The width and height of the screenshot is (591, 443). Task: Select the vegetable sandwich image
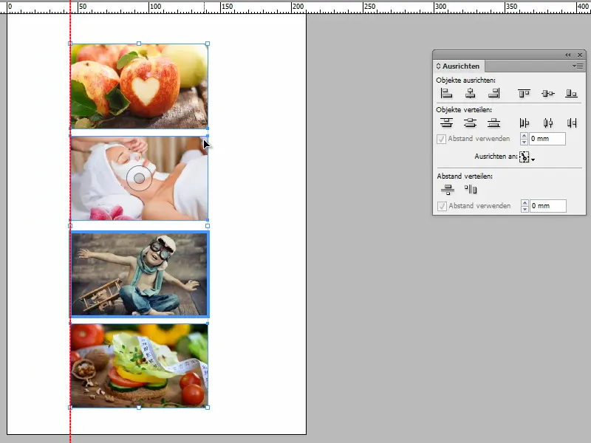(x=139, y=365)
